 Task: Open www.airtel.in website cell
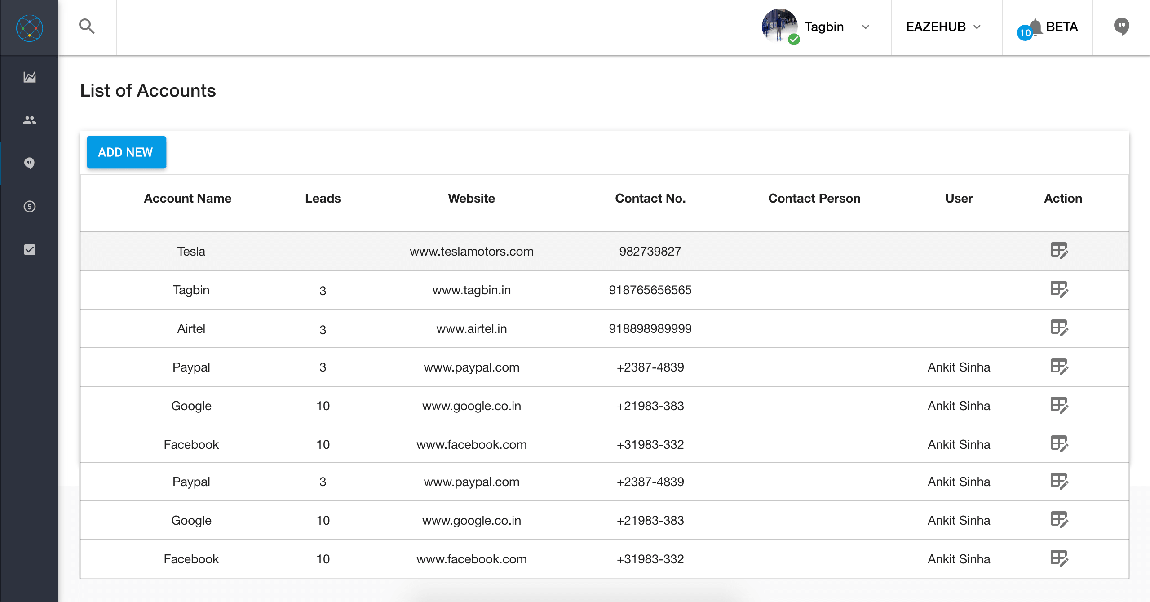click(471, 328)
